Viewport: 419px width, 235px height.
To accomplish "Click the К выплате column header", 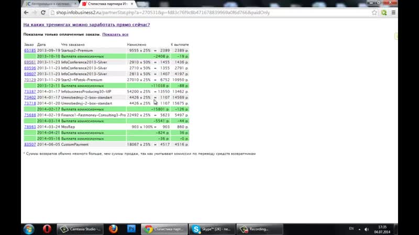I will 180,44.
